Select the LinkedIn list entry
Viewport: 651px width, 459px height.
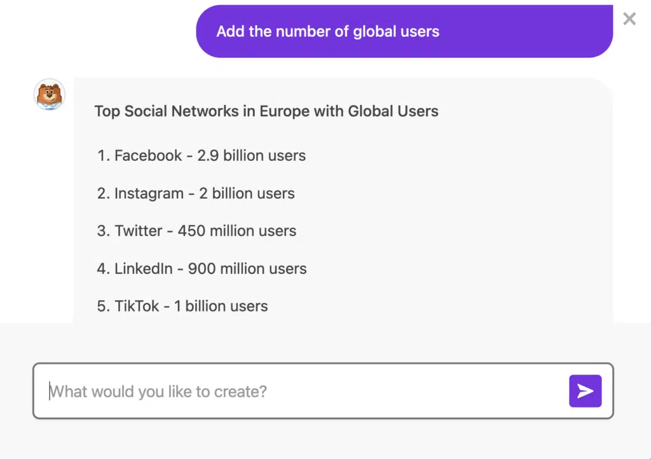click(x=202, y=268)
